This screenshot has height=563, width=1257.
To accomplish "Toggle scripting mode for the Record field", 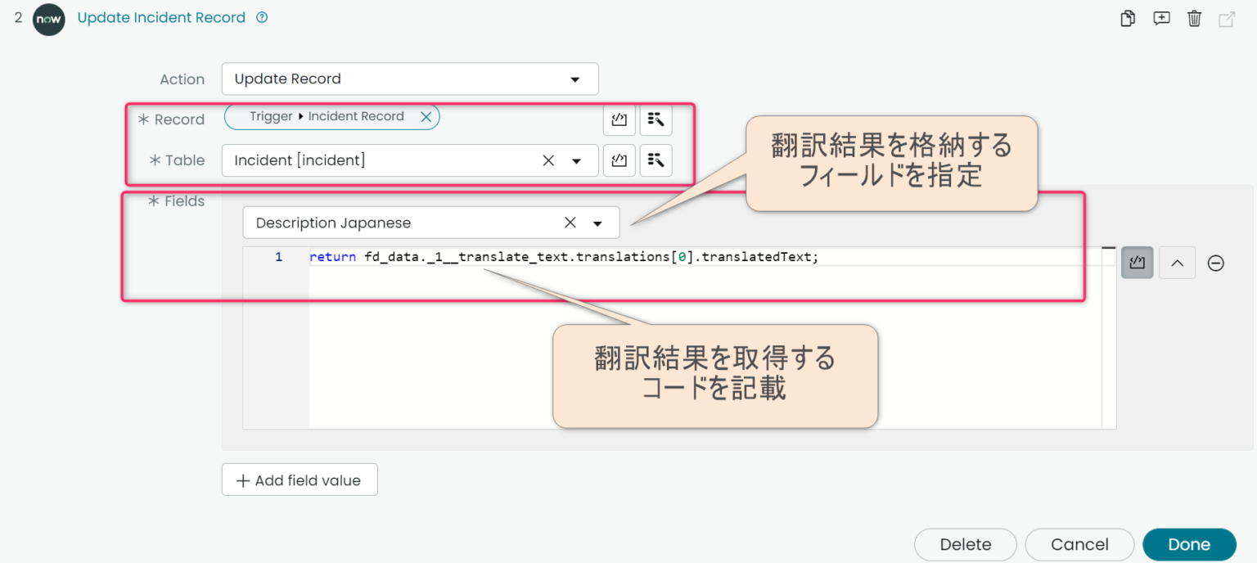I will (619, 119).
